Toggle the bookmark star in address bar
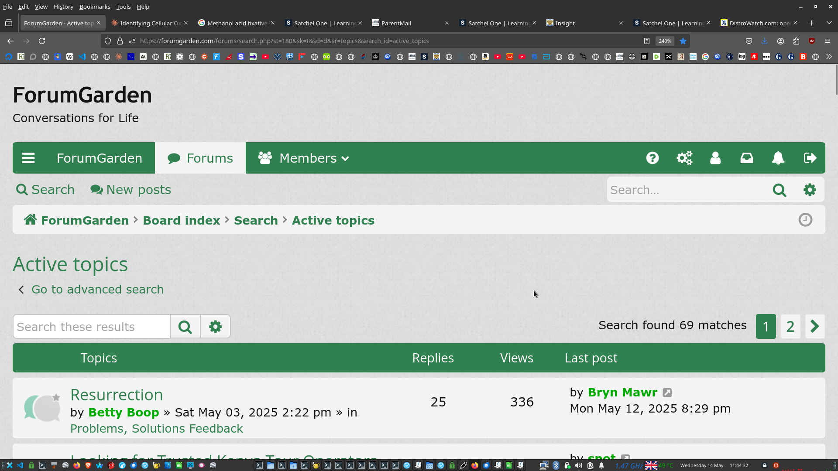This screenshot has width=838, height=471. (x=683, y=41)
